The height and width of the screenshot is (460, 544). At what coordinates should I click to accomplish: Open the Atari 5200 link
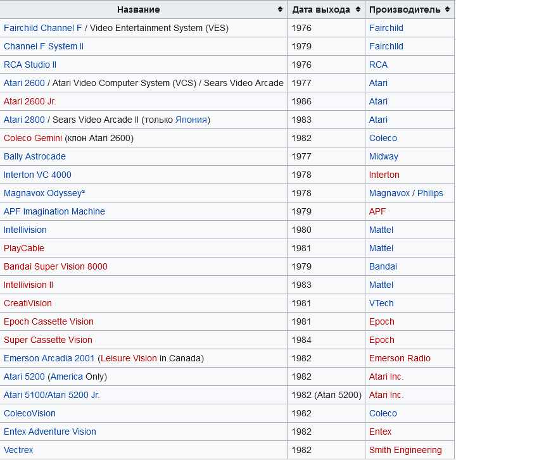pos(24,377)
